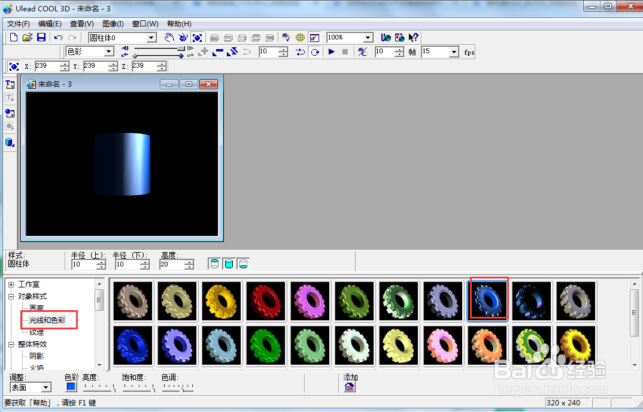Open the 查看(V) menu
The height and width of the screenshot is (412, 643).
pos(81,24)
